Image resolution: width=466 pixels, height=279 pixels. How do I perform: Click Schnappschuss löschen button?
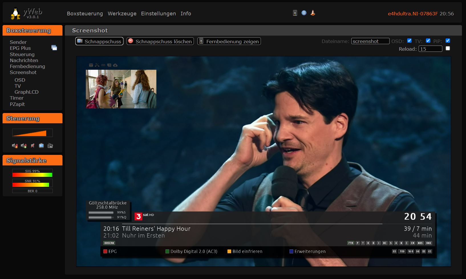point(160,41)
